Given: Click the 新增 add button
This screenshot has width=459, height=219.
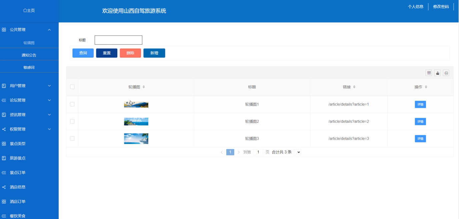Looking at the screenshot, I should [154, 53].
